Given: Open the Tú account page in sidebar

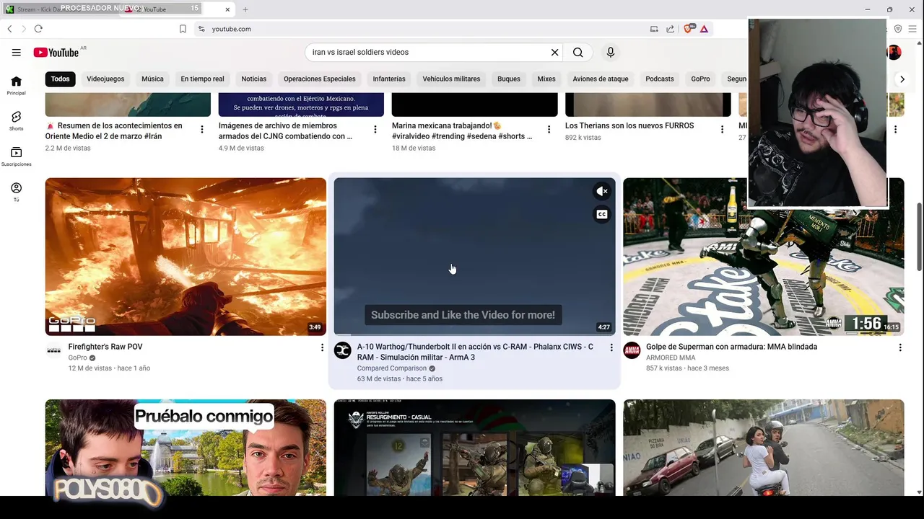Looking at the screenshot, I should click(x=16, y=192).
